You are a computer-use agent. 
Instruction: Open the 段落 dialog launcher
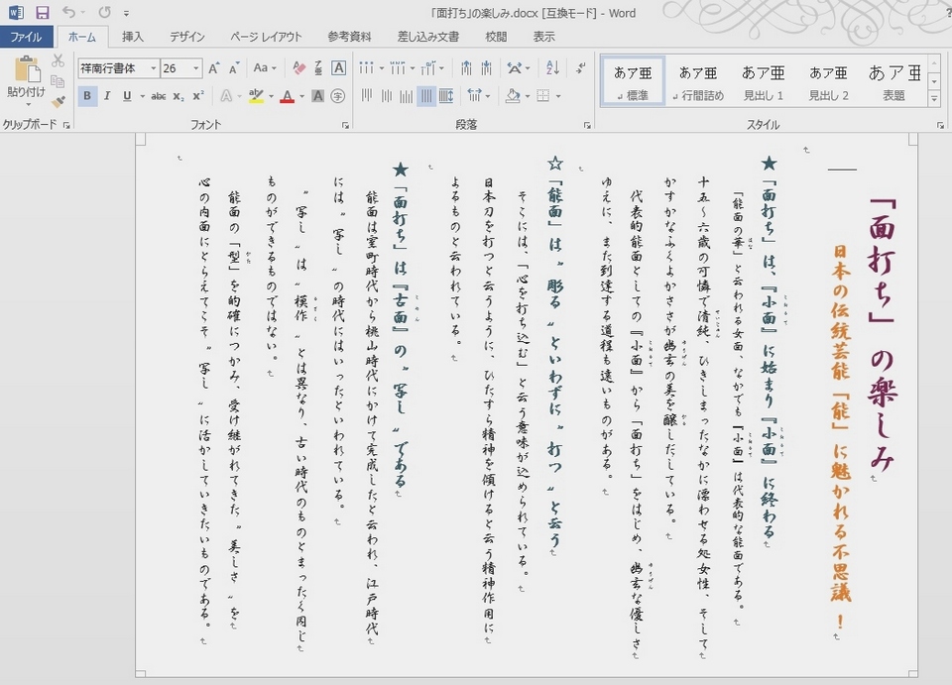pyautogui.click(x=587, y=125)
